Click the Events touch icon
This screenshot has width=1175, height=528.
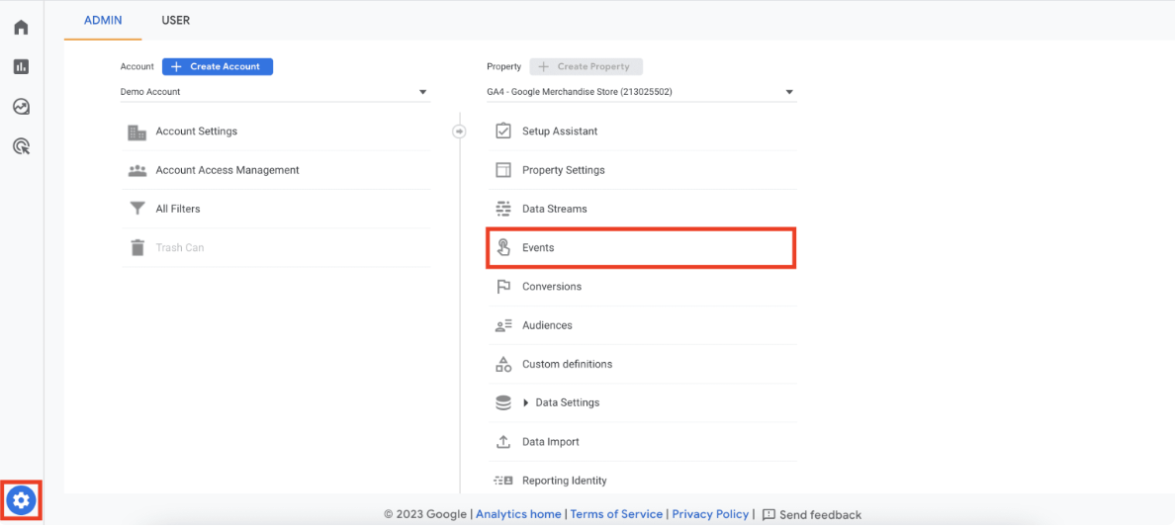pos(503,247)
